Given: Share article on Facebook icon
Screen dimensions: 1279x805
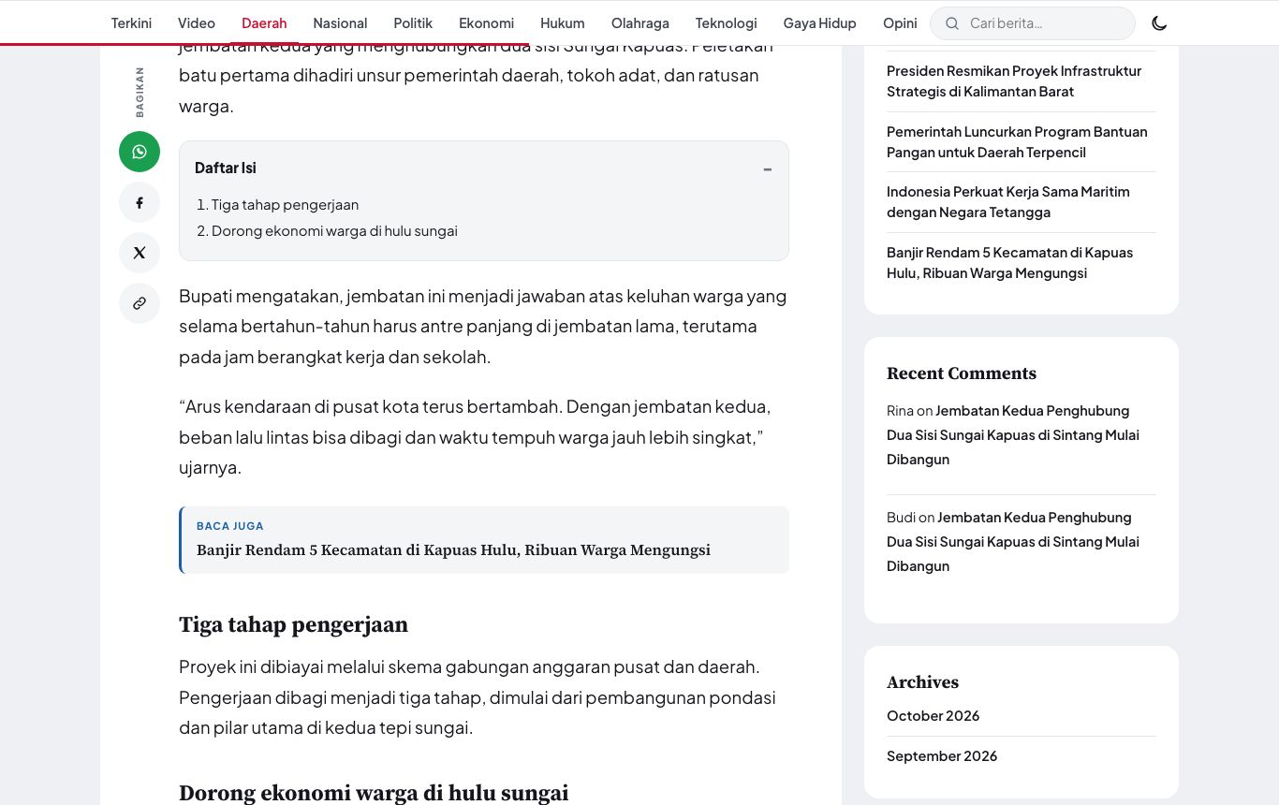Looking at the screenshot, I should 140,202.
